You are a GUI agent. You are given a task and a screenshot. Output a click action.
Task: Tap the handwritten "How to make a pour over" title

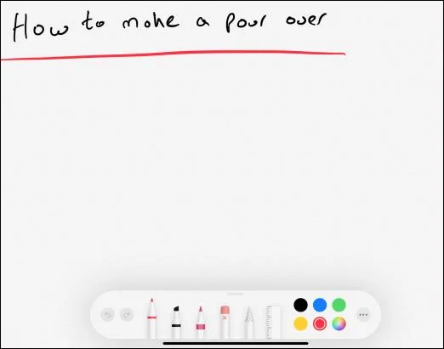[x=169, y=26]
